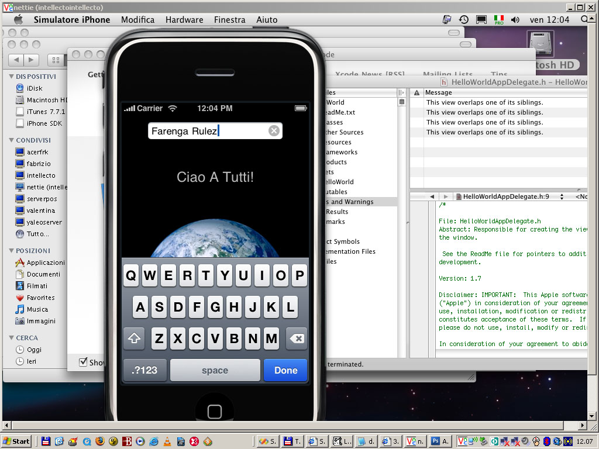Launch VLC from quick launch bar

coord(167,441)
